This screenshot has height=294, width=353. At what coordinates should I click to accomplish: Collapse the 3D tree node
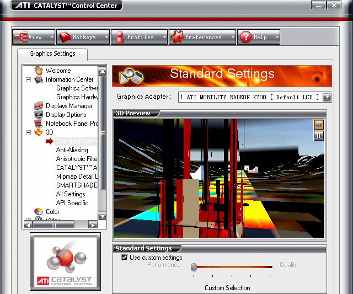point(28,132)
